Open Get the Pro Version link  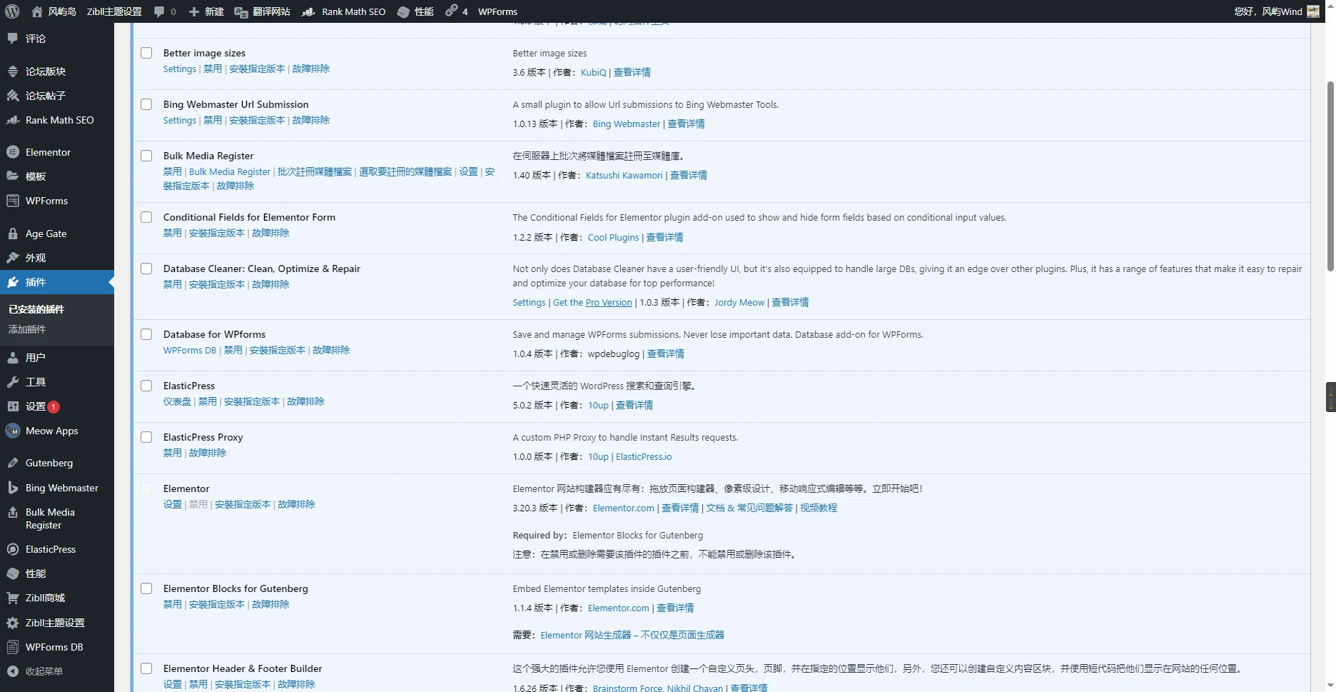click(x=592, y=302)
